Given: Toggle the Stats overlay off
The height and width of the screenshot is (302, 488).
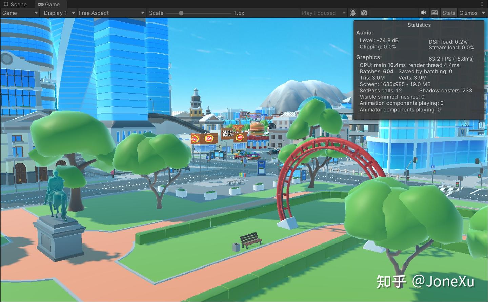Looking at the screenshot, I should [x=449, y=13].
